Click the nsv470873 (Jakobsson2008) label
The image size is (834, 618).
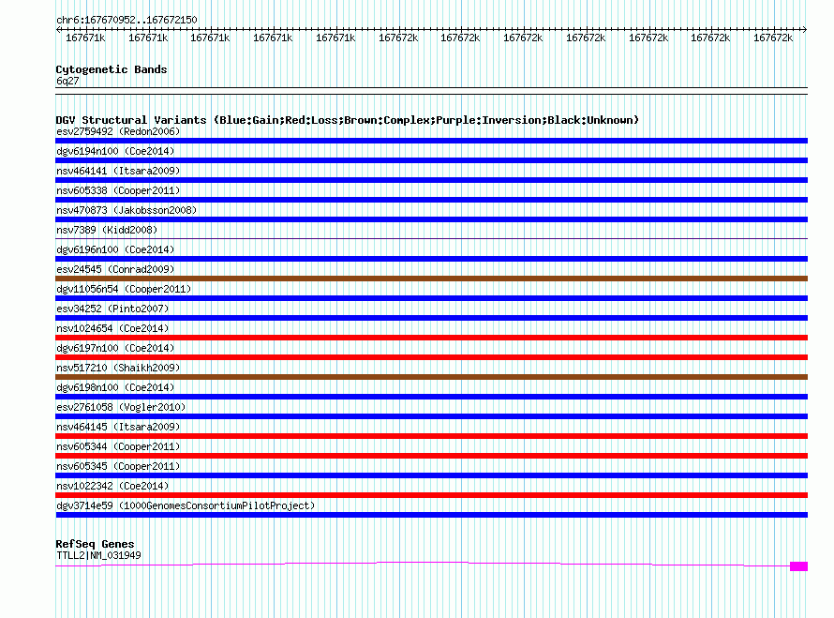point(127,210)
